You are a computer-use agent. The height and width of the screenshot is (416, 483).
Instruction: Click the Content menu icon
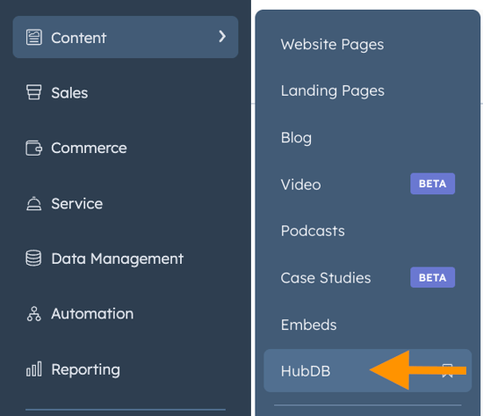(x=34, y=37)
